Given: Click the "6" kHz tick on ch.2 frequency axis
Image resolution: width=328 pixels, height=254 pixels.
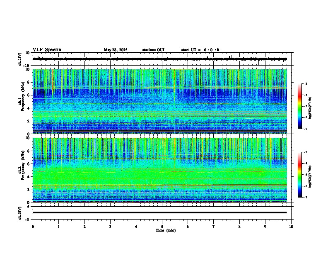Looking at the screenshot, I should (29, 164).
